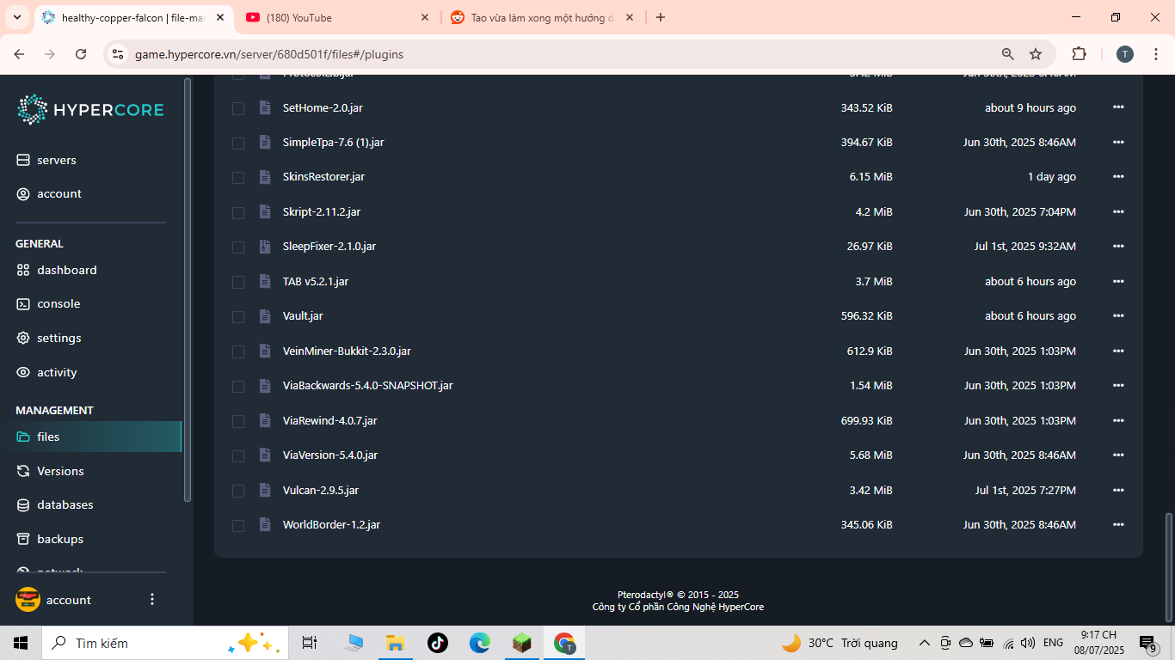The height and width of the screenshot is (660, 1175).
Task: Open the Versions page
Action: [x=50, y=471]
